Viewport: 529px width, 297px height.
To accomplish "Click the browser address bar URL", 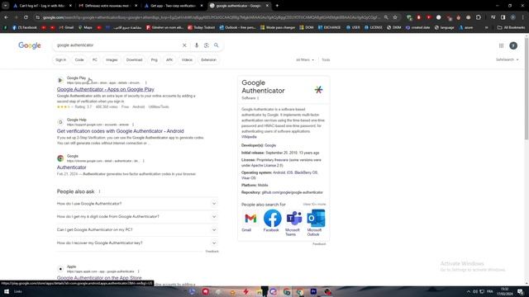I will click(x=211, y=17).
